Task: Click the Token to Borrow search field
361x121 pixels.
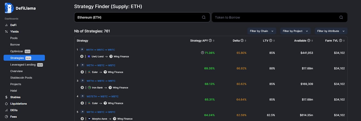Action: (280, 17)
